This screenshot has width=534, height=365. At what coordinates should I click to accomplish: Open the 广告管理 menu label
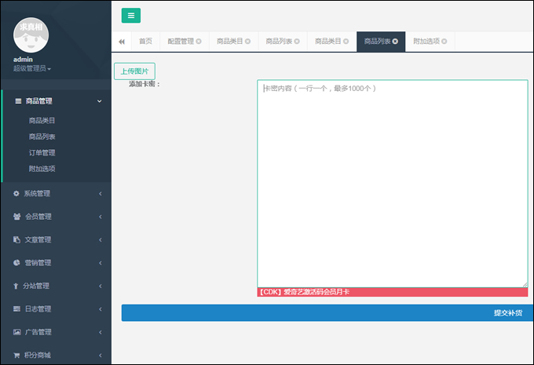click(38, 332)
